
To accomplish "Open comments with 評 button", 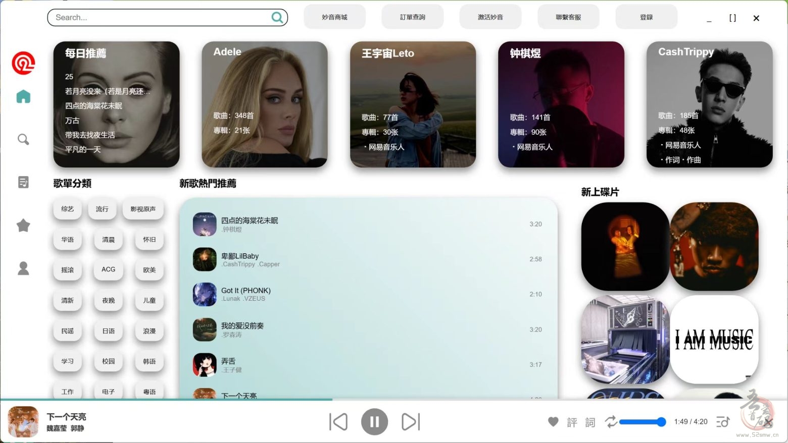I will [x=572, y=422].
